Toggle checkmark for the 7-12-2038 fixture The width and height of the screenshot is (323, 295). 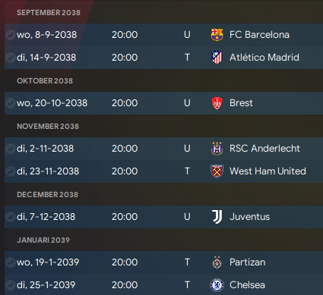(11, 217)
